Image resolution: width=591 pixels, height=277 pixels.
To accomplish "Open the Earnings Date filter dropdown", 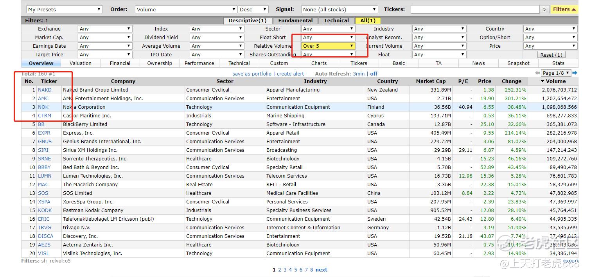I will (x=105, y=46).
